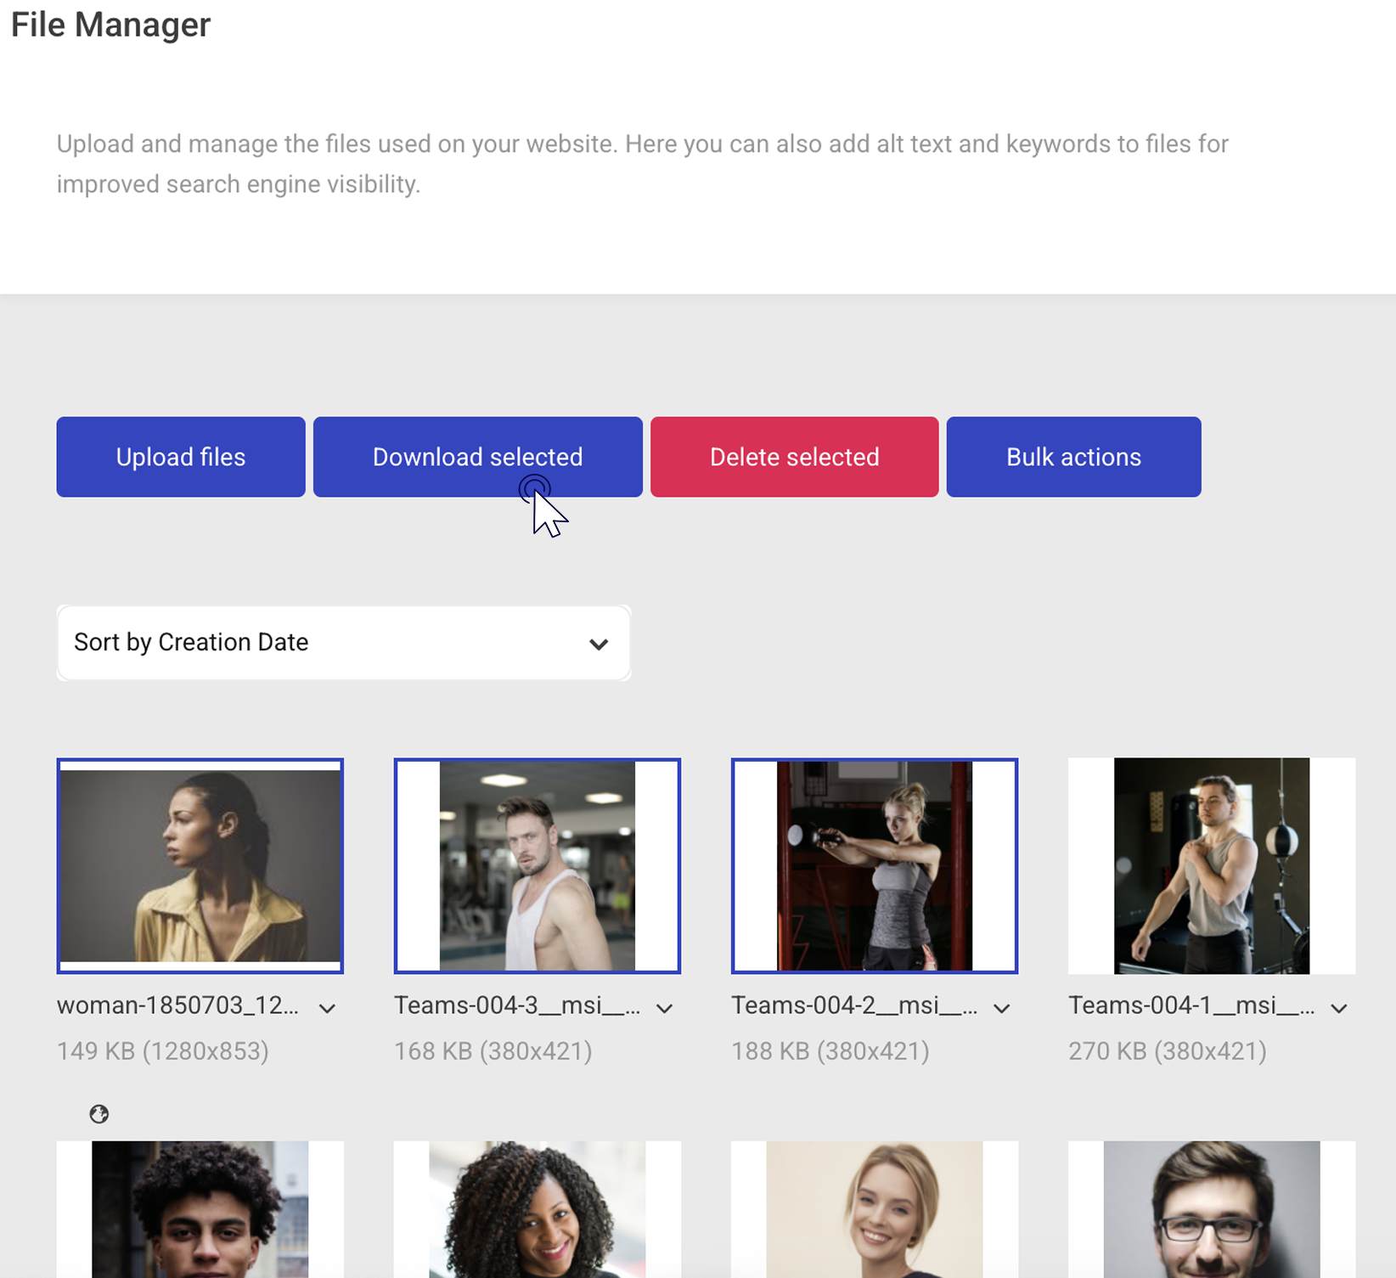Select the smiling woman with curly dark hair thumbnail
The image size is (1396, 1278).
[538, 1209]
